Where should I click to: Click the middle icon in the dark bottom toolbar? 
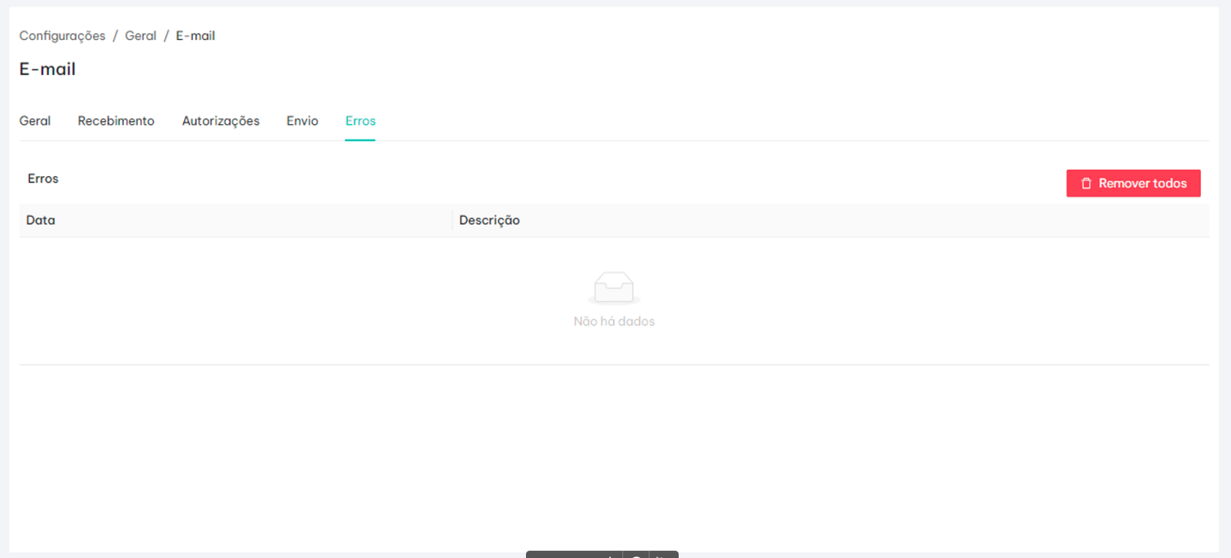636,555
